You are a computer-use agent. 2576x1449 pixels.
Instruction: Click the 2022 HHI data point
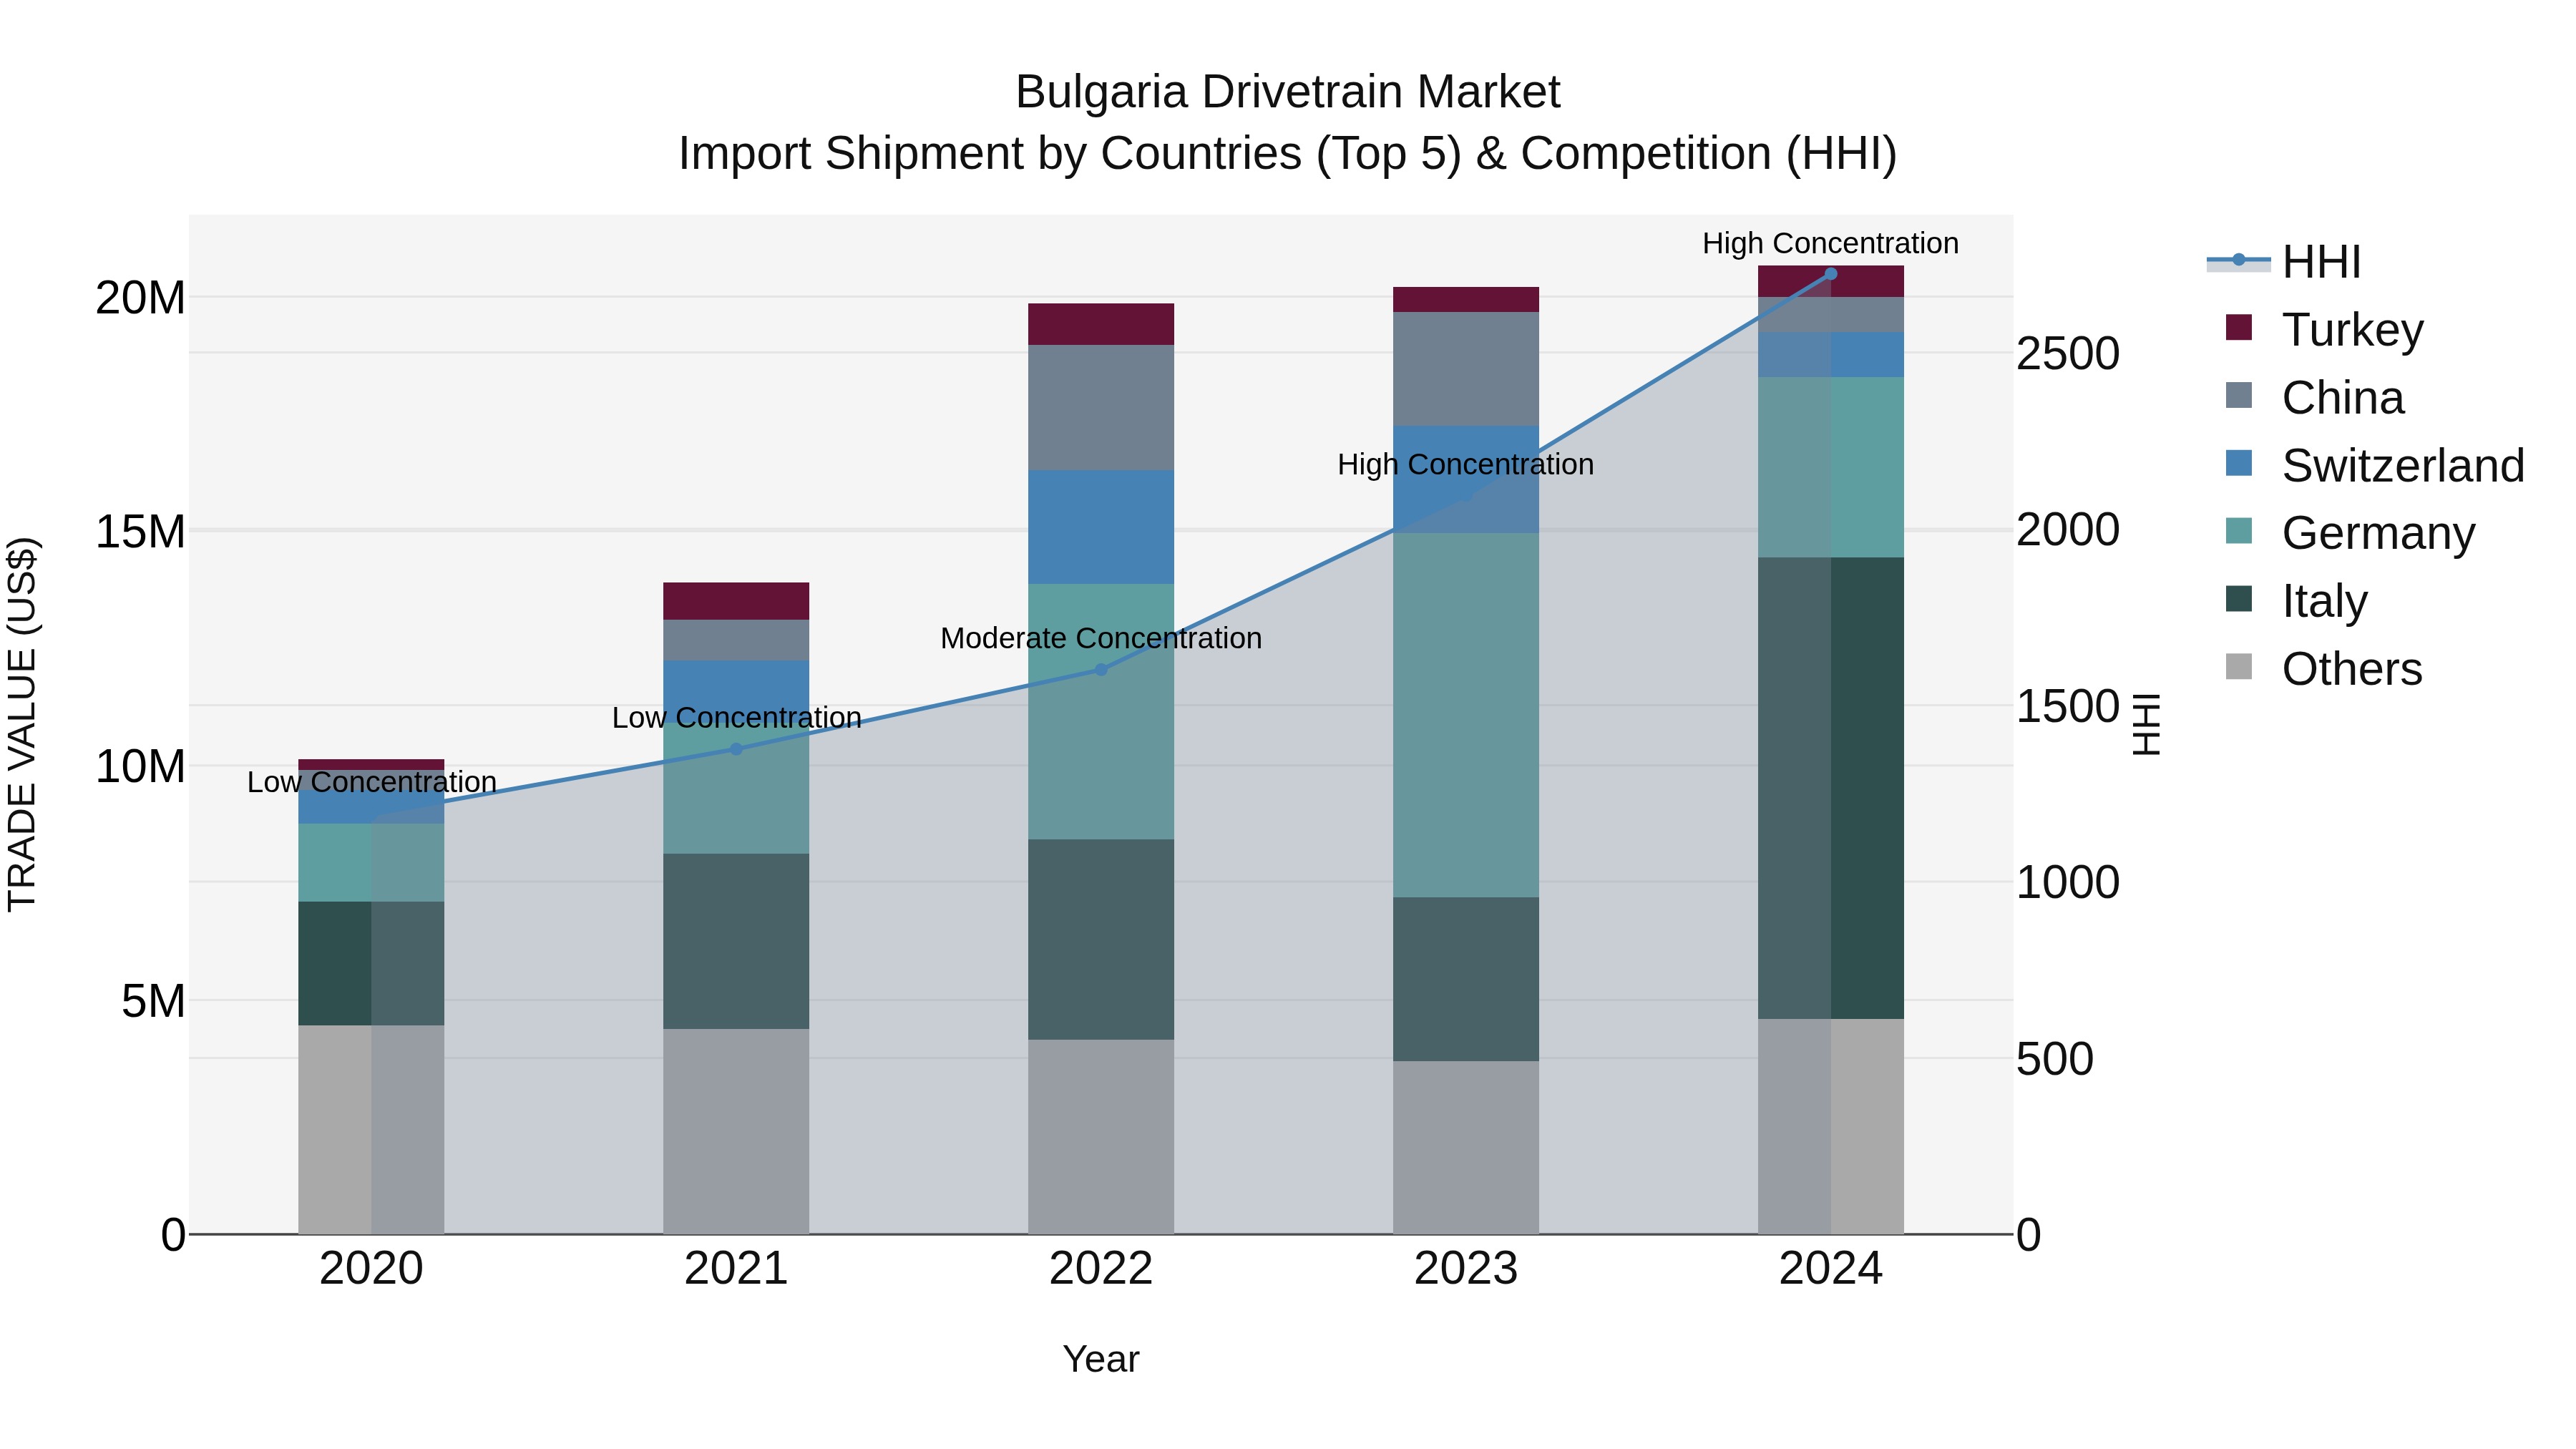[1101, 670]
